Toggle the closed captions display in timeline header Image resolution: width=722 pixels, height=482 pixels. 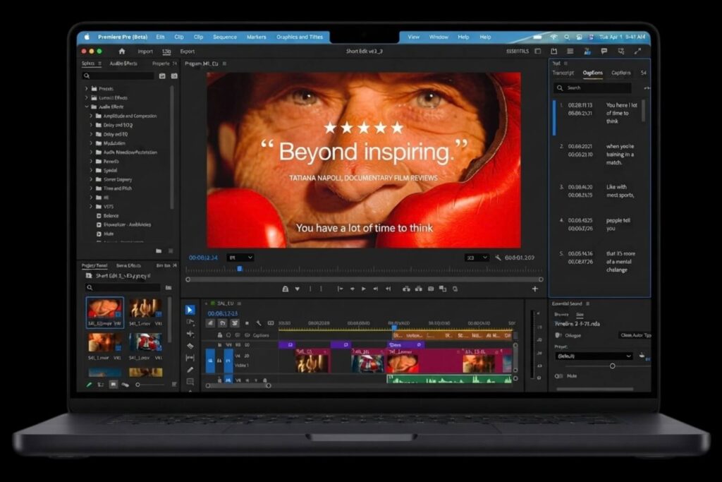tap(271, 323)
